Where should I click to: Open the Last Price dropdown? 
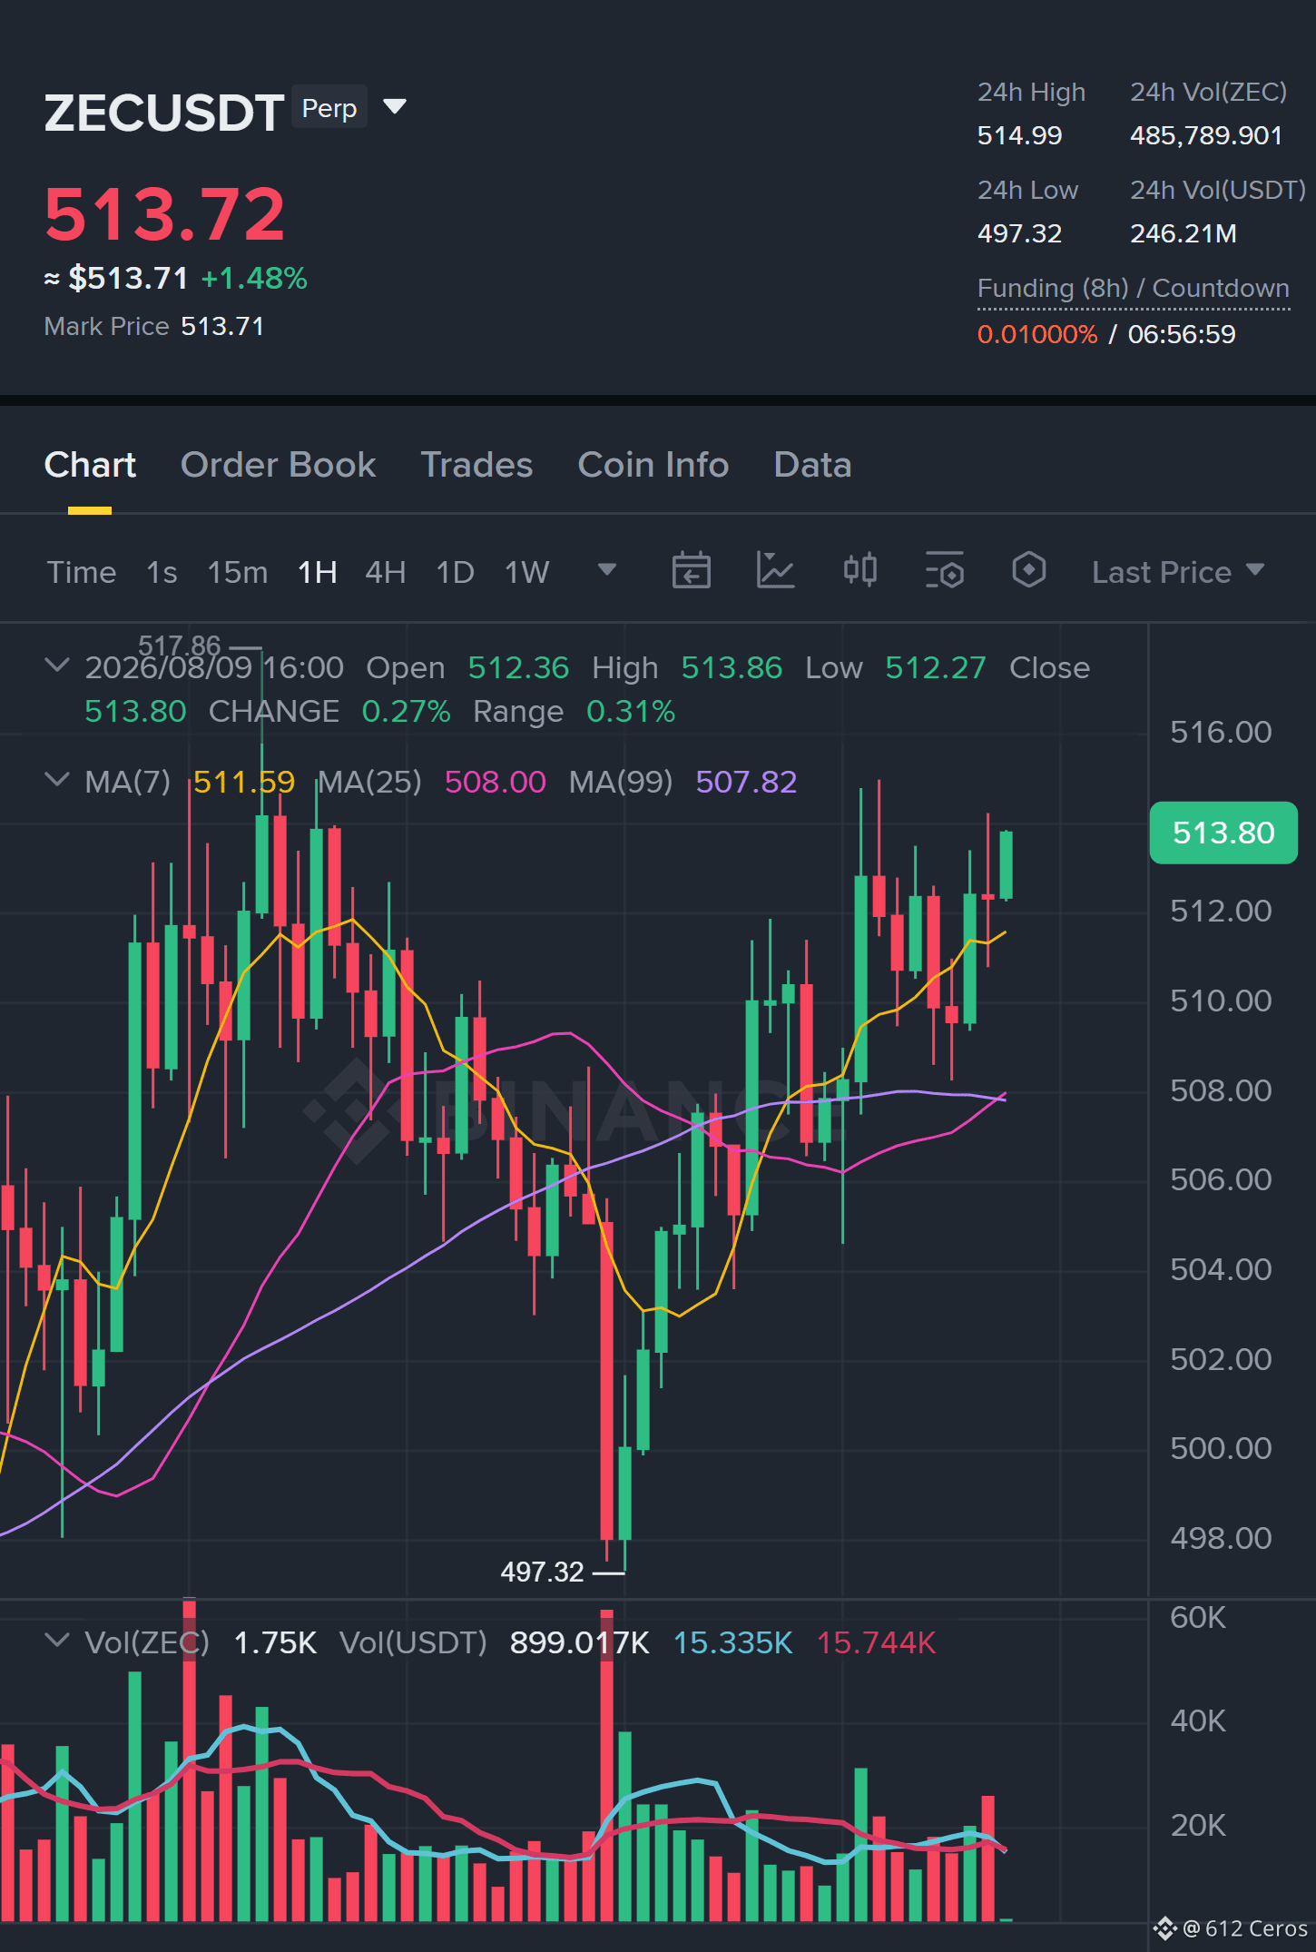[x=1177, y=572]
